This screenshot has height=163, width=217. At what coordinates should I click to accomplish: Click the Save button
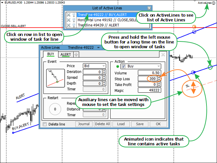(x=140, y=124)
